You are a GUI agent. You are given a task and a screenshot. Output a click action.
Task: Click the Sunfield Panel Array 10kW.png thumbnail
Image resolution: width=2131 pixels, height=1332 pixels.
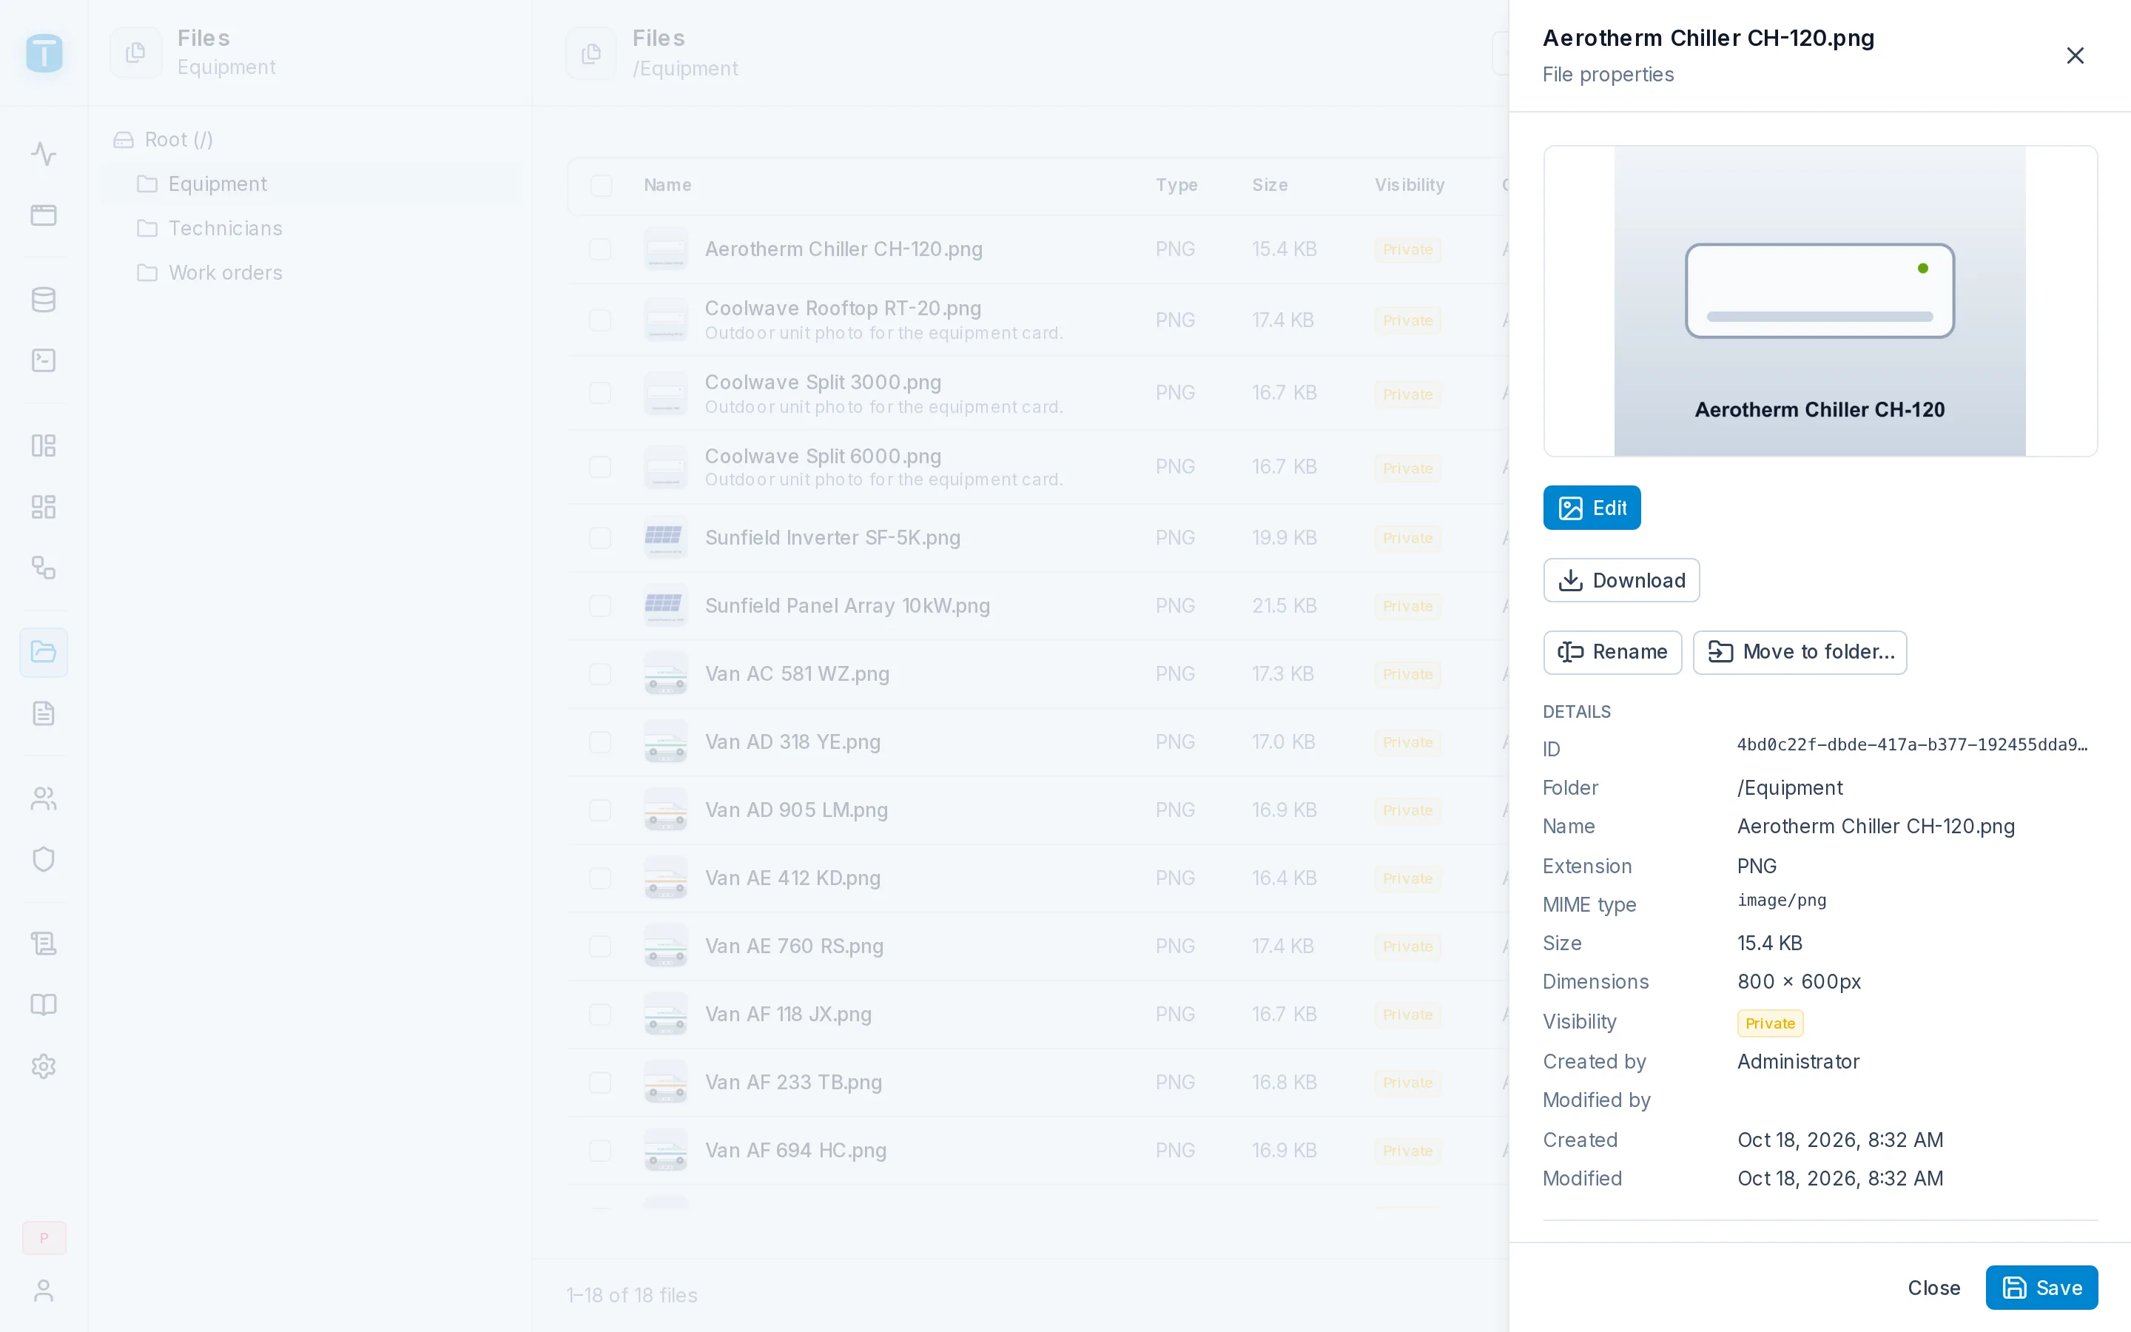tap(666, 605)
